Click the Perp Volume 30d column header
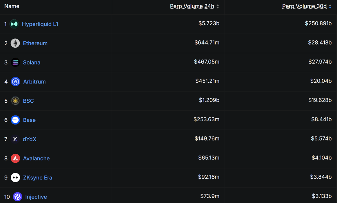Viewport: 337px width, 203px height. tap(304, 6)
